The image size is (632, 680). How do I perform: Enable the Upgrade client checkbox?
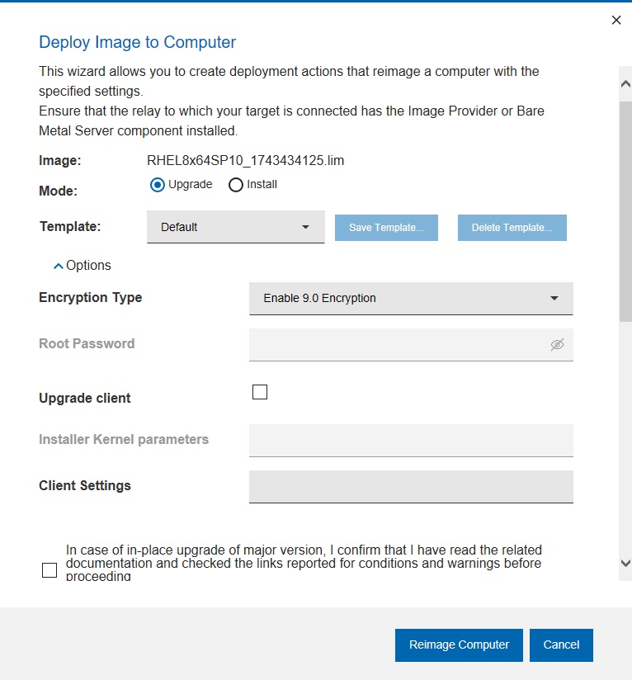pos(260,392)
